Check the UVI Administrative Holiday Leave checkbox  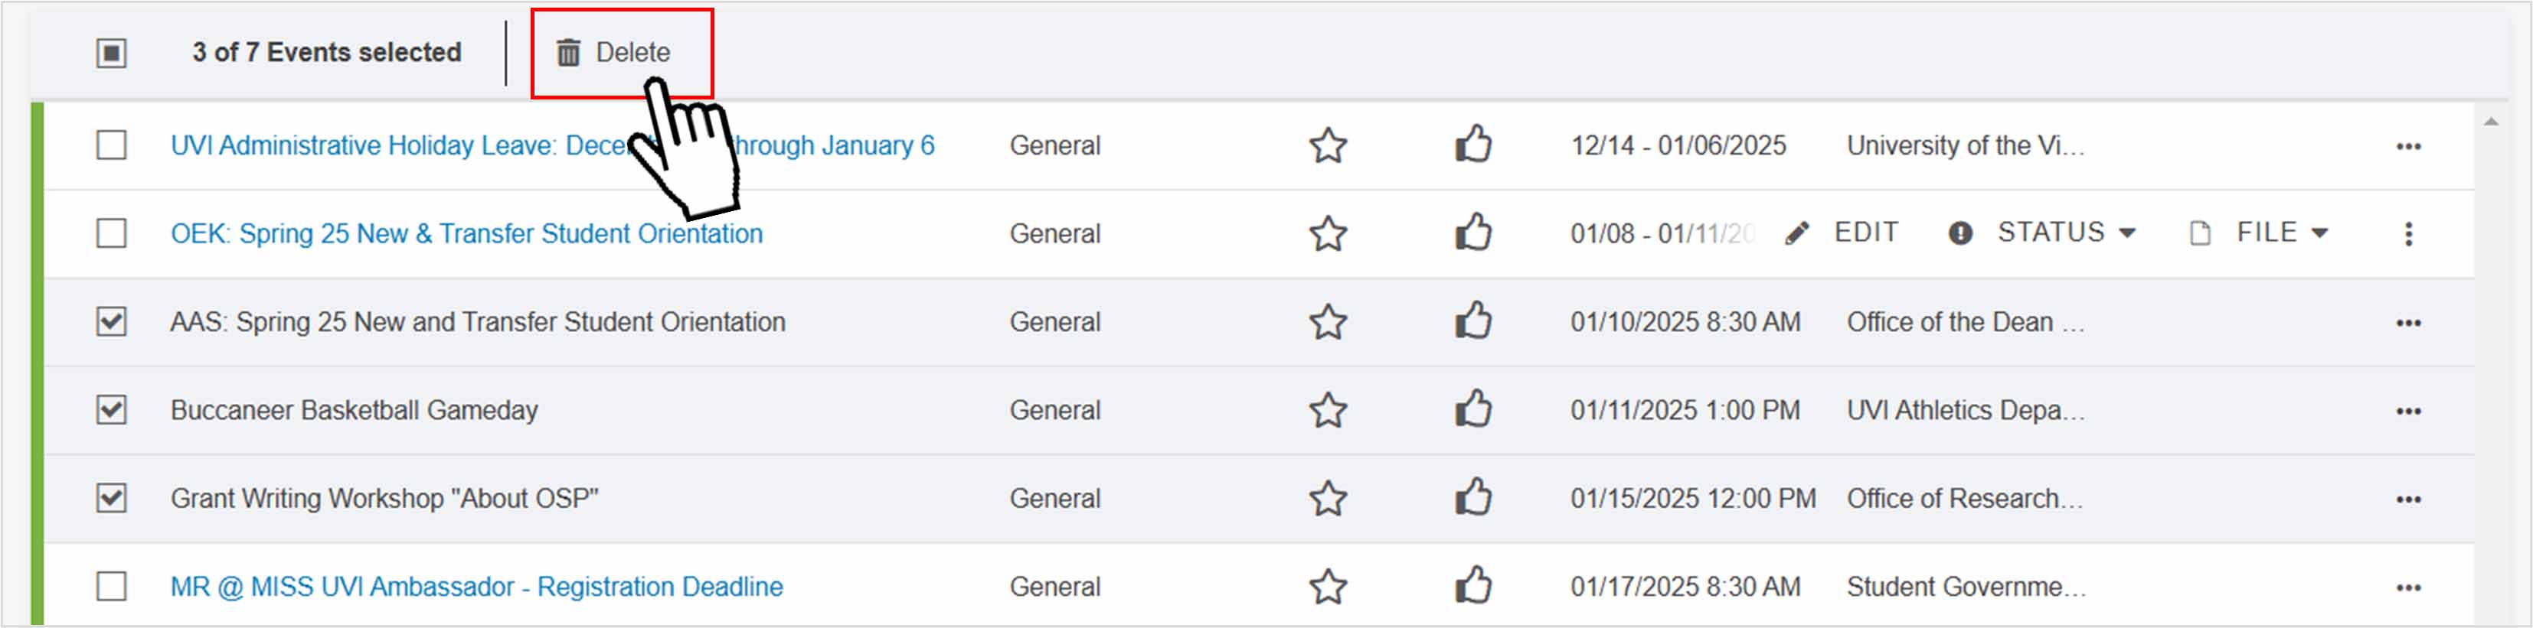click(x=110, y=145)
